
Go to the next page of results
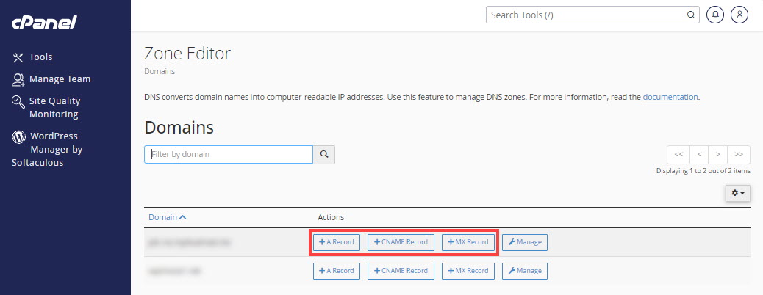point(718,155)
